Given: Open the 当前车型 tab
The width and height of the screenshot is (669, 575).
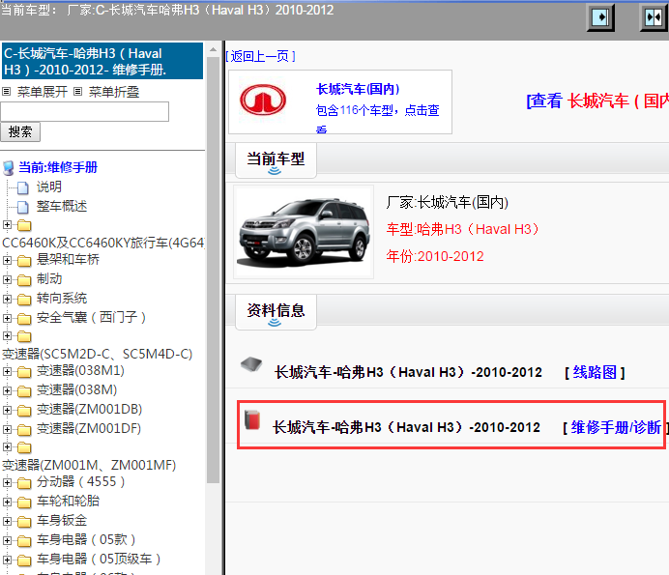Looking at the screenshot, I should coord(276,160).
